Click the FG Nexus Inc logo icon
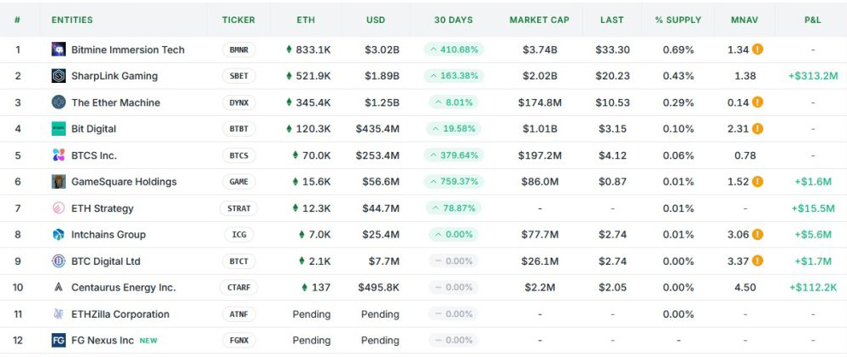The height and width of the screenshot is (357, 847). pos(58,340)
